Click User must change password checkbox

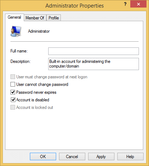pyautogui.click(x=13, y=77)
